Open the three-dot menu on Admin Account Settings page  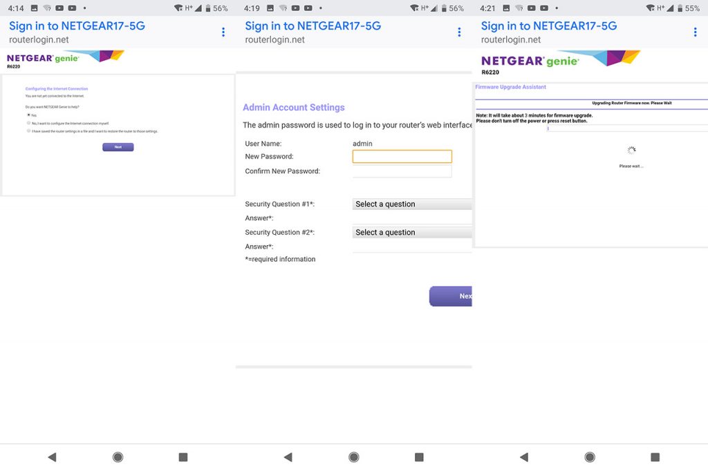[459, 32]
